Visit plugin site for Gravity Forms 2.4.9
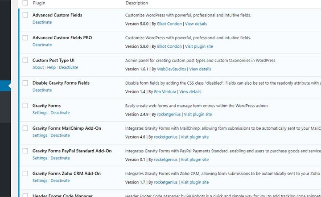321x197 pixels. click(198, 115)
